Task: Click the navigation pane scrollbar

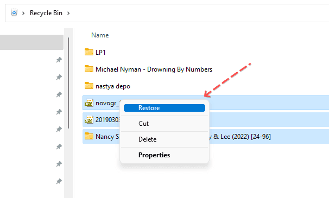Action: (x=68, y=83)
